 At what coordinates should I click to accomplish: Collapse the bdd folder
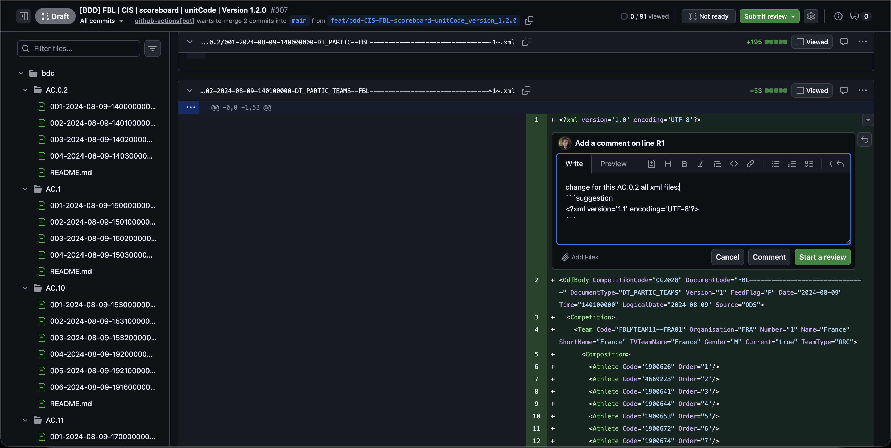(x=21, y=73)
